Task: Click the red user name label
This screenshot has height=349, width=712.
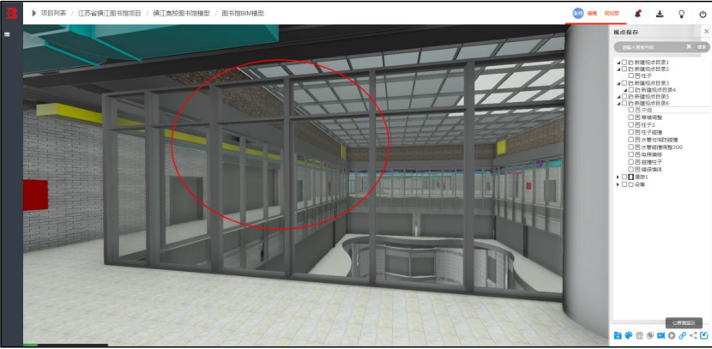Action: tap(593, 14)
